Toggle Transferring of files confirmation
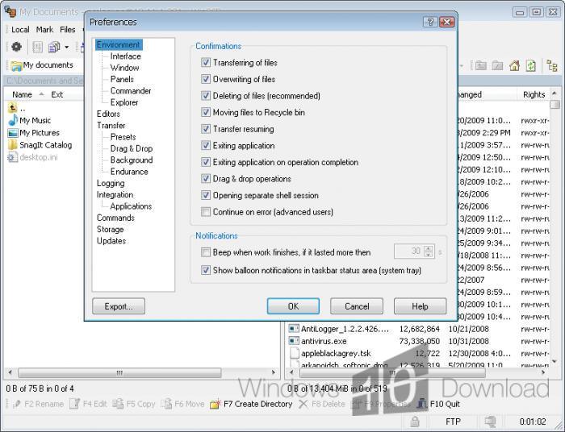The image size is (565, 432). (205, 62)
